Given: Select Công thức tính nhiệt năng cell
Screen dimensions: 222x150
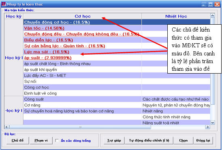Looking at the screenshot, I should (176, 117).
